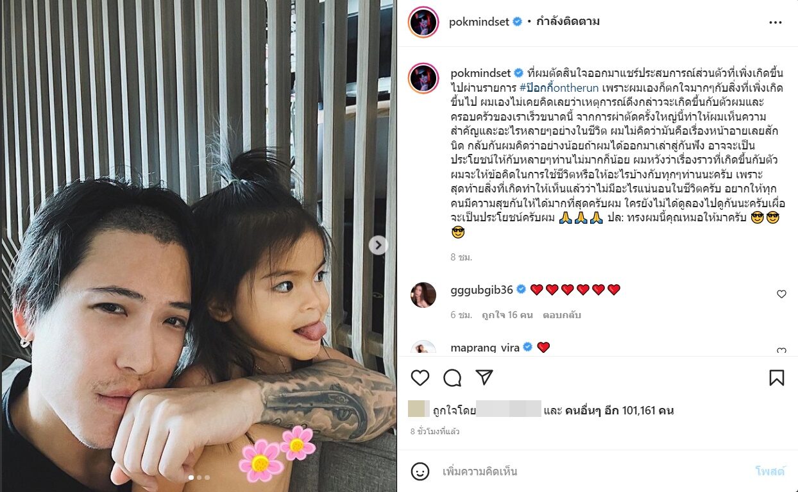Open the three-dots more options menu

point(776,22)
